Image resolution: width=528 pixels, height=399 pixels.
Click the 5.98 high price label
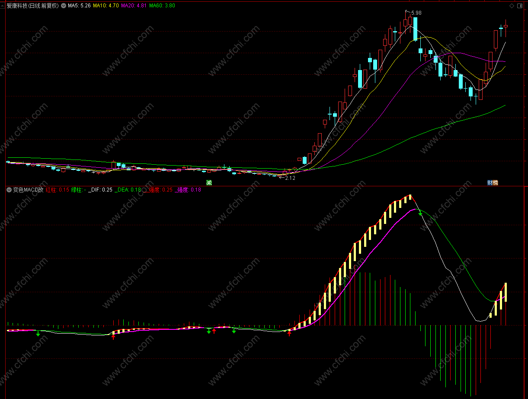click(x=416, y=13)
